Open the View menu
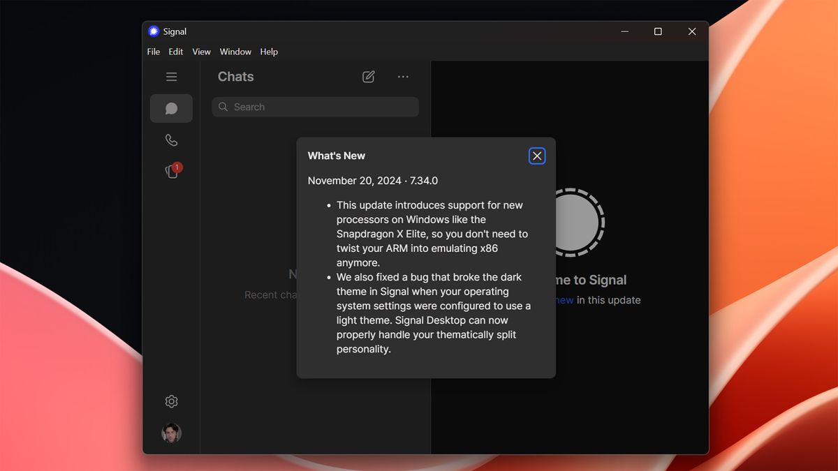838x471 pixels. pyautogui.click(x=201, y=52)
